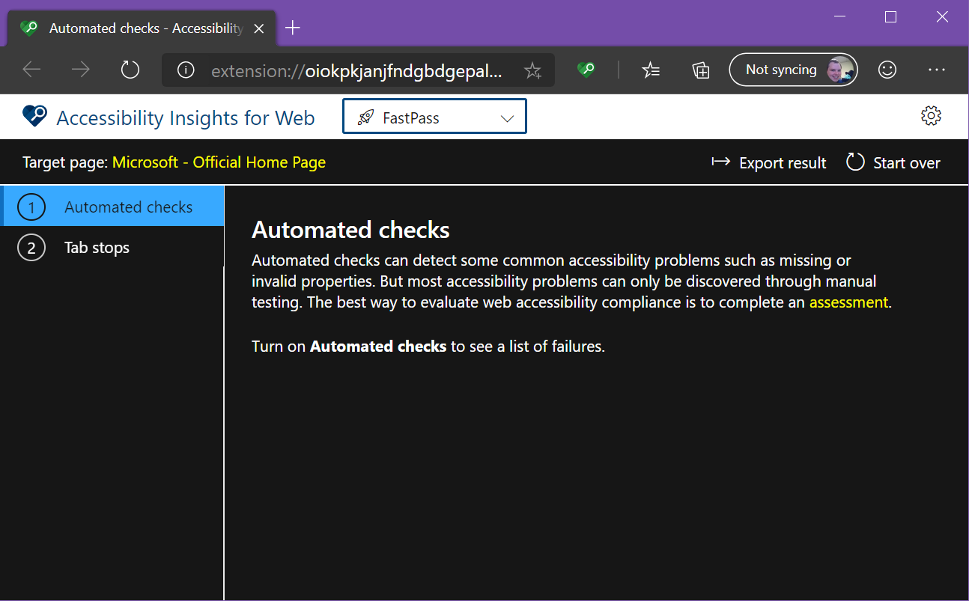Image resolution: width=969 pixels, height=601 pixels.
Task: Open the Edge more options ellipsis menu
Action: 937,70
